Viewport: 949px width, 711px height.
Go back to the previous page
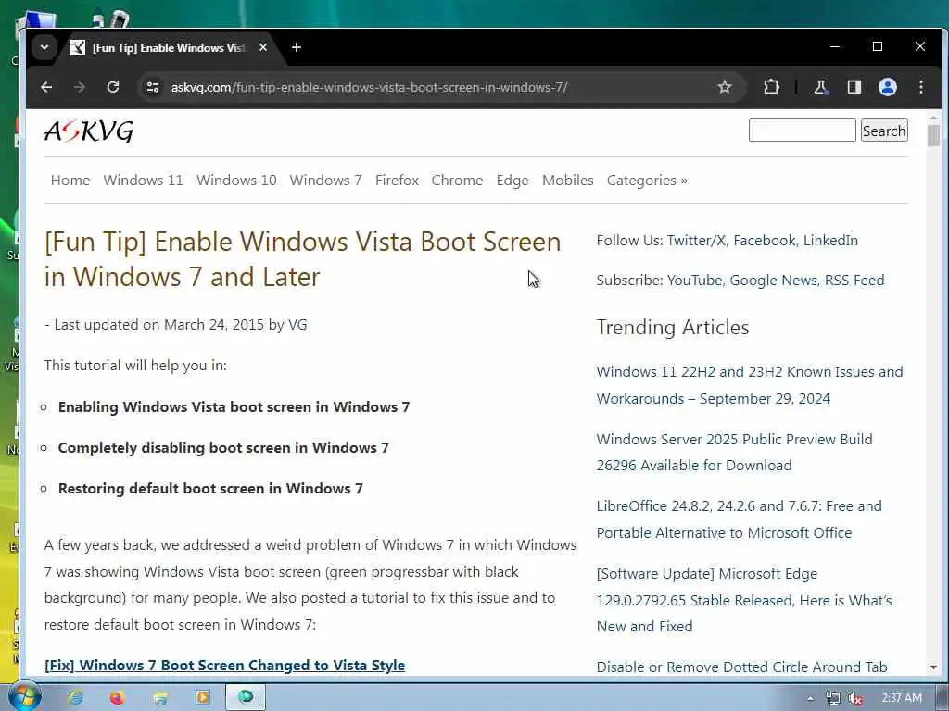click(46, 87)
